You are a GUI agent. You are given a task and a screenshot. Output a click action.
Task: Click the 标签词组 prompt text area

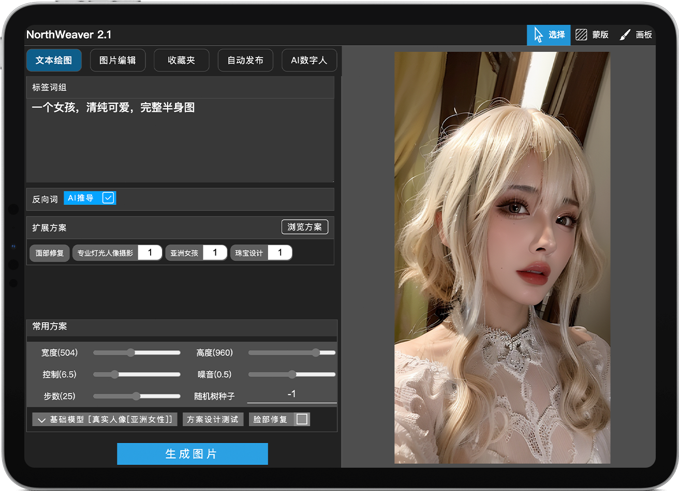pos(180,140)
